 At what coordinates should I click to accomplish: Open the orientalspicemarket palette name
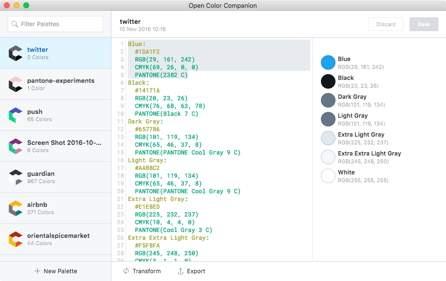pos(58,235)
